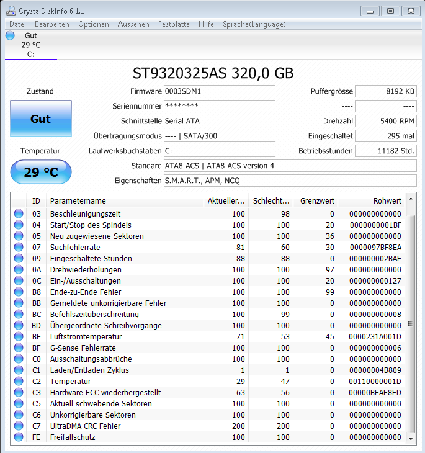Screen dimensions: 425x453
Task: Open the Bearbeiten menu
Action: pyautogui.click(x=52, y=24)
